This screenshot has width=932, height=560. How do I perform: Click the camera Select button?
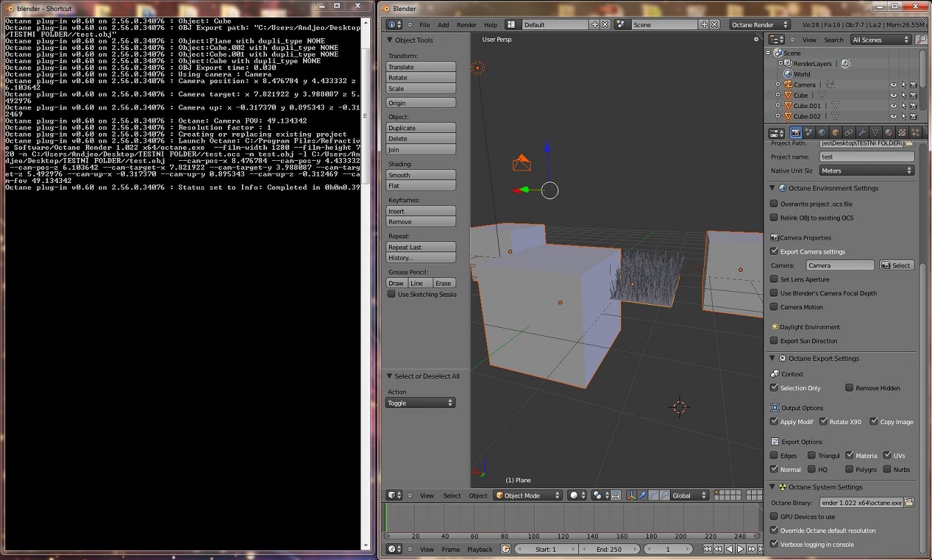tap(897, 265)
